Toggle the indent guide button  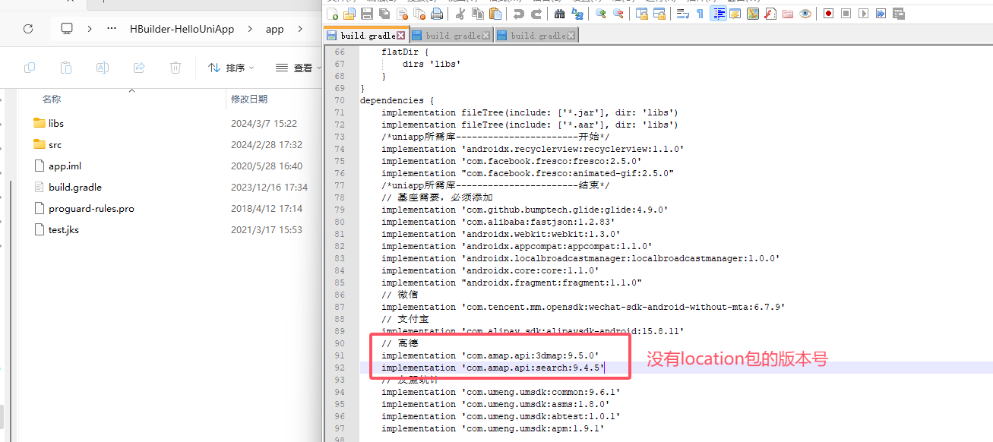(x=718, y=14)
